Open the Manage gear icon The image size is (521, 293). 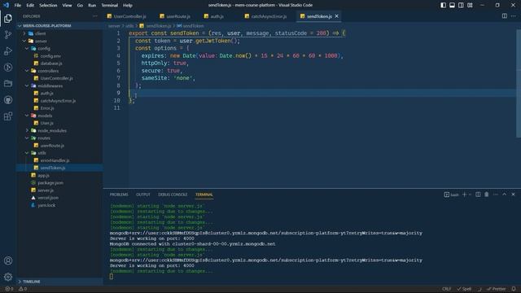8,277
